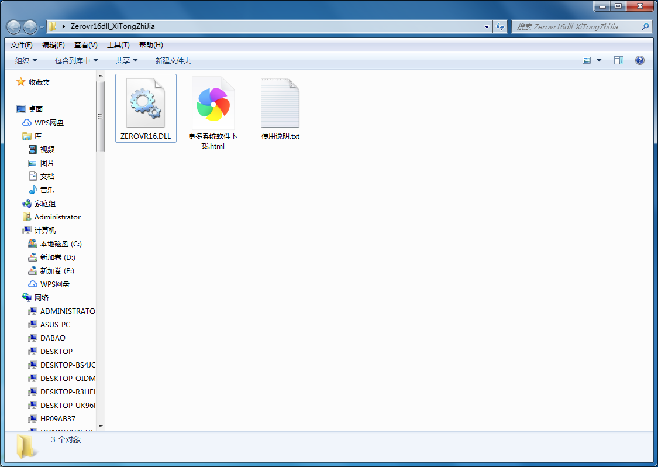Select the 更多系统软件下载.html file icon
Image resolution: width=658 pixels, height=467 pixels.
213,103
